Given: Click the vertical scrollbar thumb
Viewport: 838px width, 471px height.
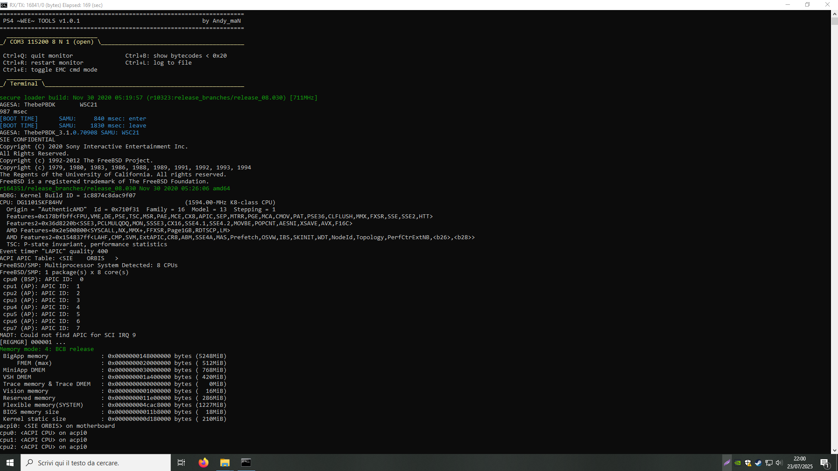Looking at the screenshot, I should (835, 21).
